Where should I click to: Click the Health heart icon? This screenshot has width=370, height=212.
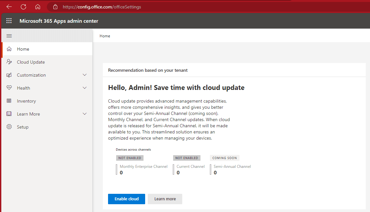click(x=9, y=88)
